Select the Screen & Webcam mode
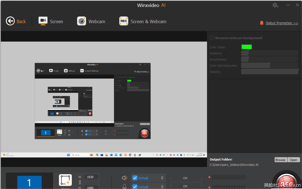The height and width of the screenshot is (189, 302). (x=143, y=21)
